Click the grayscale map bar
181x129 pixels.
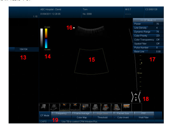pos(42,38)
